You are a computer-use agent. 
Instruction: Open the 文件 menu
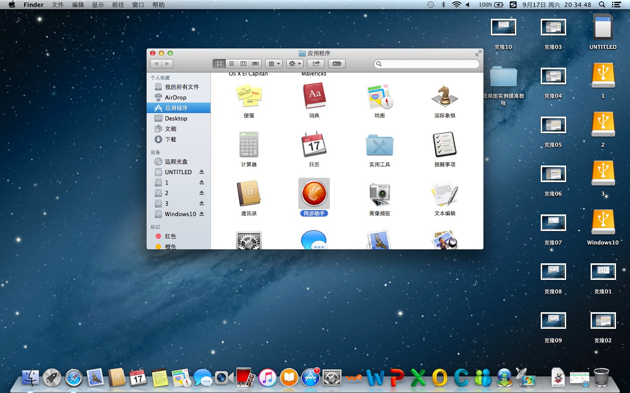[x=57, y=5]
